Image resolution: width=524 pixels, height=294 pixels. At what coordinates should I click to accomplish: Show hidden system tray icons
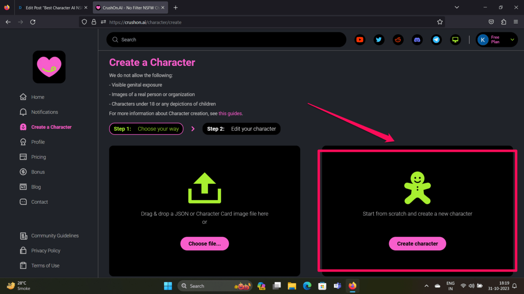click(426, 286)
